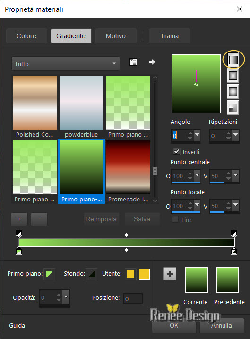
Task: Click the green-to-black gradient bar
Action: click(126, 243)
